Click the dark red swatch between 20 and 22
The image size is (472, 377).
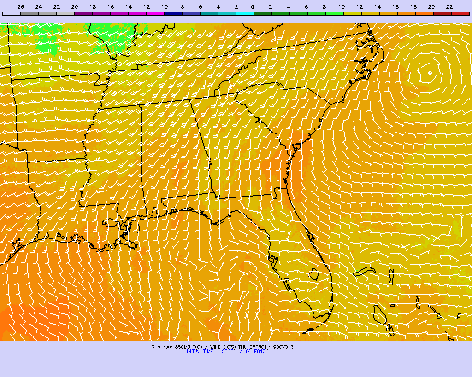[442, 13]
